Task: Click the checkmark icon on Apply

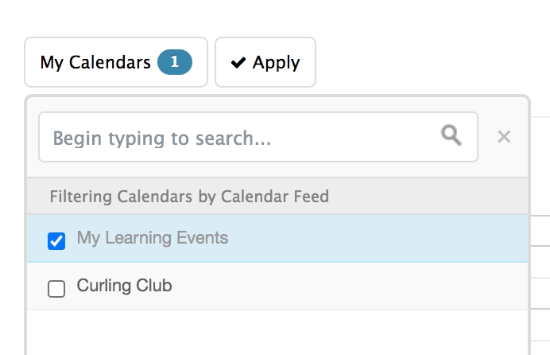Action: [x=238, y=63]
